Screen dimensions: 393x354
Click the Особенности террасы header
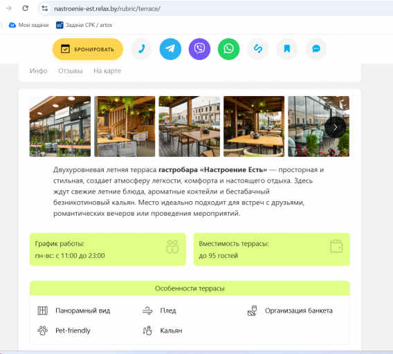[x=190, y=288]
